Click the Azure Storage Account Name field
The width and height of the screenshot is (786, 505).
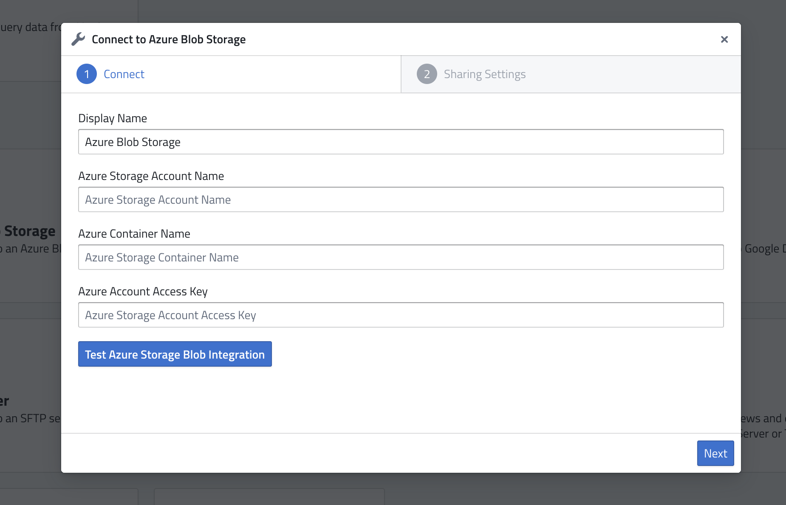pos(401,199)
